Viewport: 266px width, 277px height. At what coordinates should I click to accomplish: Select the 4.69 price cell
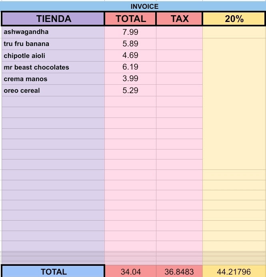130,56
